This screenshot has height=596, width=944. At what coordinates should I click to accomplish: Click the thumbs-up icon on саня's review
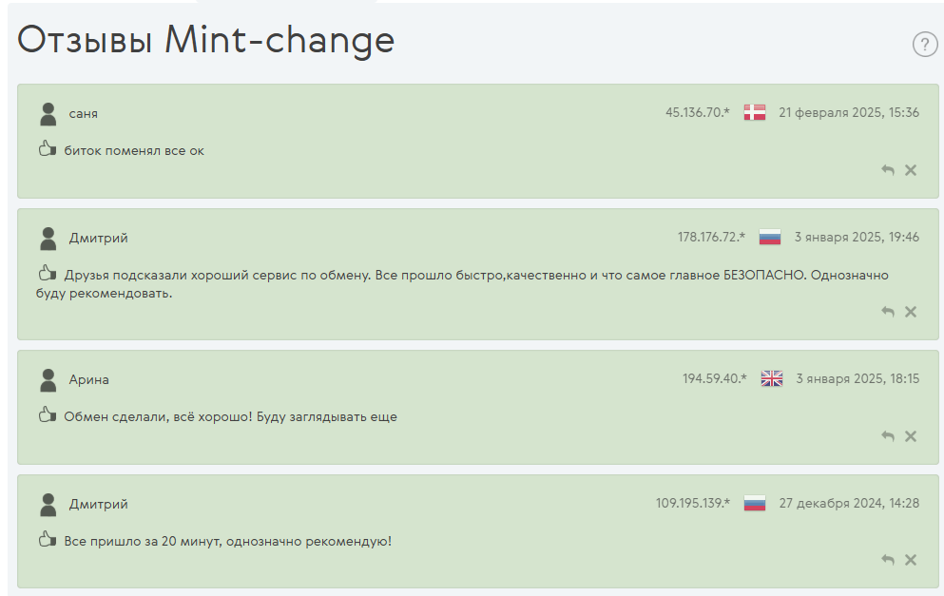[x=47, y=148]
